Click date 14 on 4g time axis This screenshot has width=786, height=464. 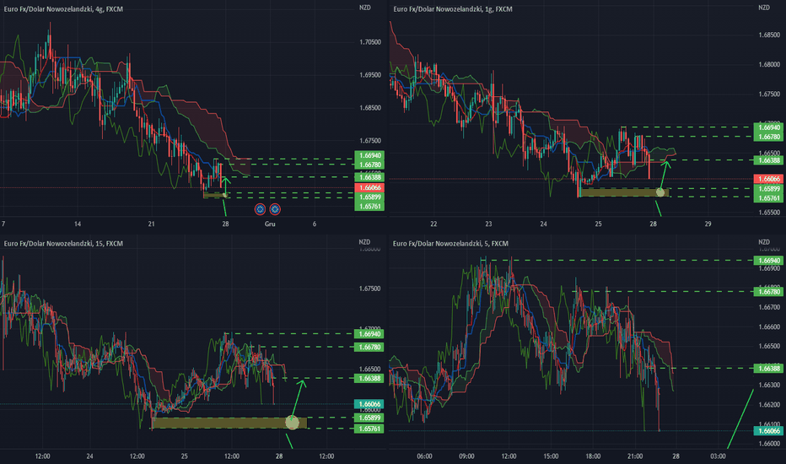[x=78, y=224]
